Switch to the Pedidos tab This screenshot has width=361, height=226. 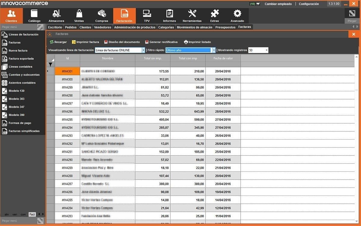tap(71, 27)
